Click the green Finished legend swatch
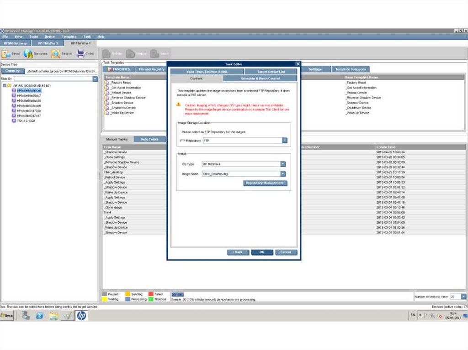Image resolution: width=468 pixels, height=350 pixels. 151,299
